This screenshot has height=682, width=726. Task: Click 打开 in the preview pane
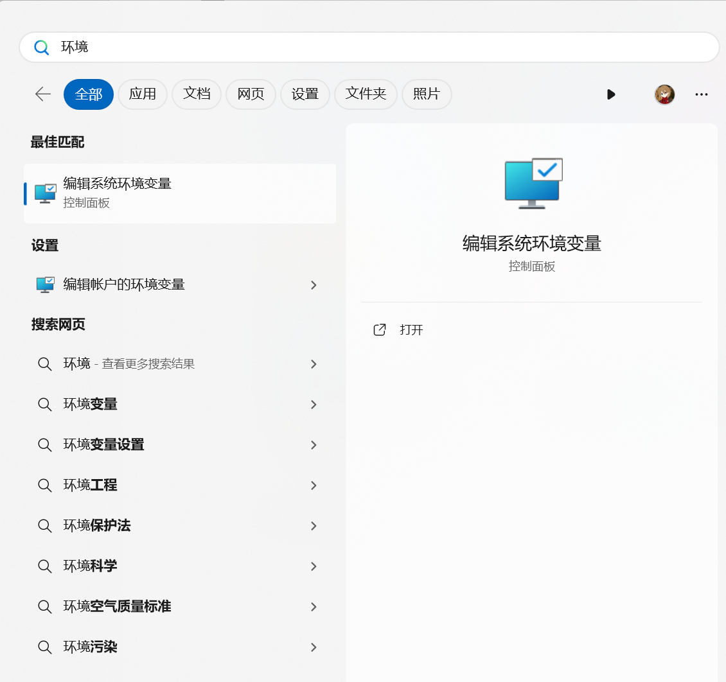tap(411, 330)
